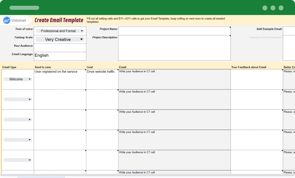The image size is (295, 178).
Task: Click the Add Example Email input cell
Action: 289,31
